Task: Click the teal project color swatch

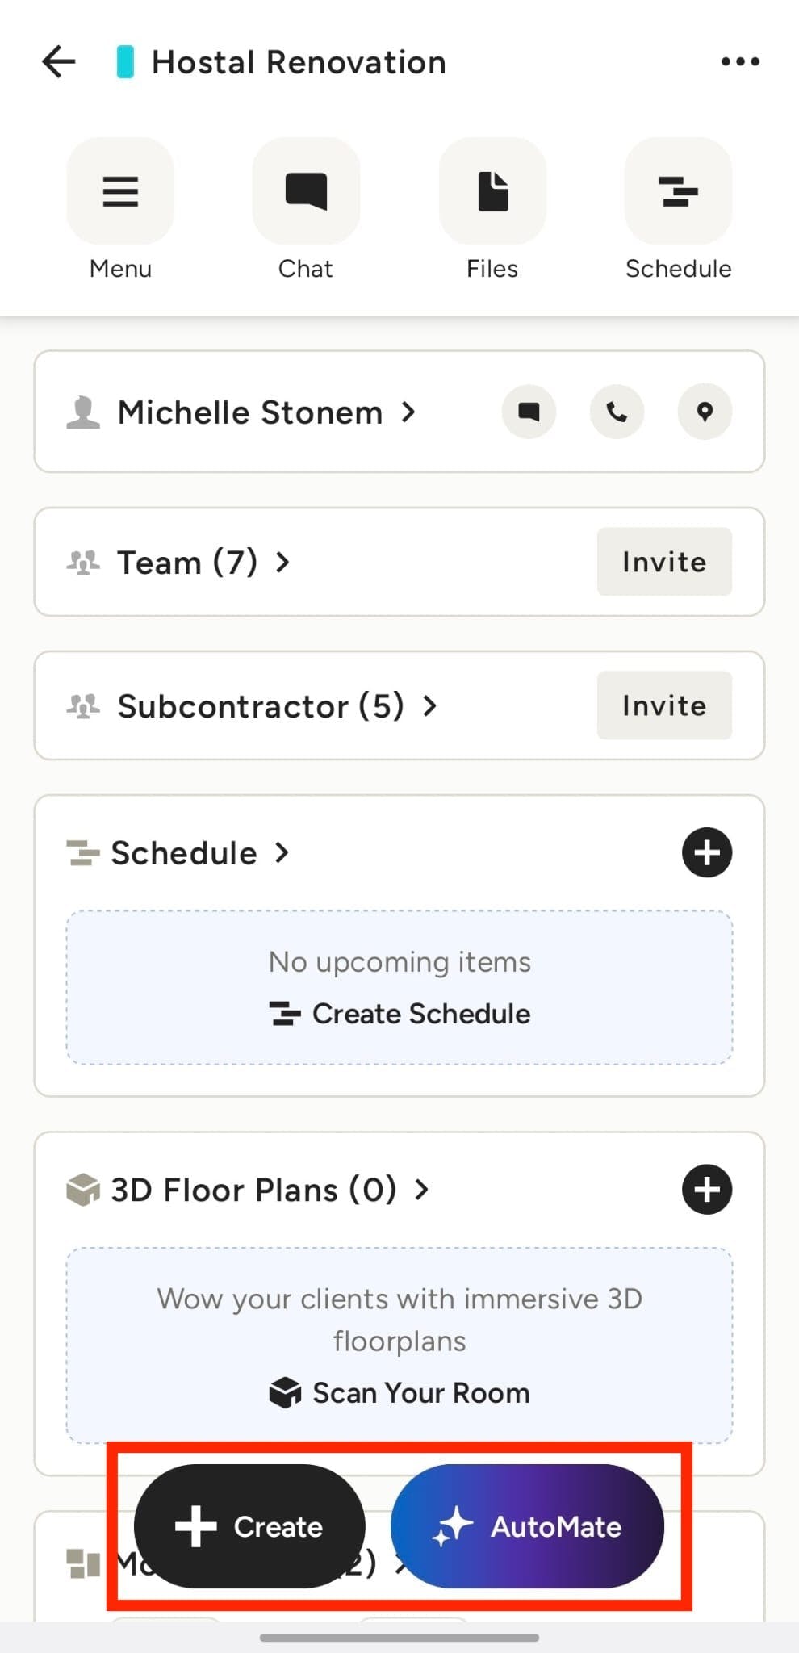Action: coord(125,62)
